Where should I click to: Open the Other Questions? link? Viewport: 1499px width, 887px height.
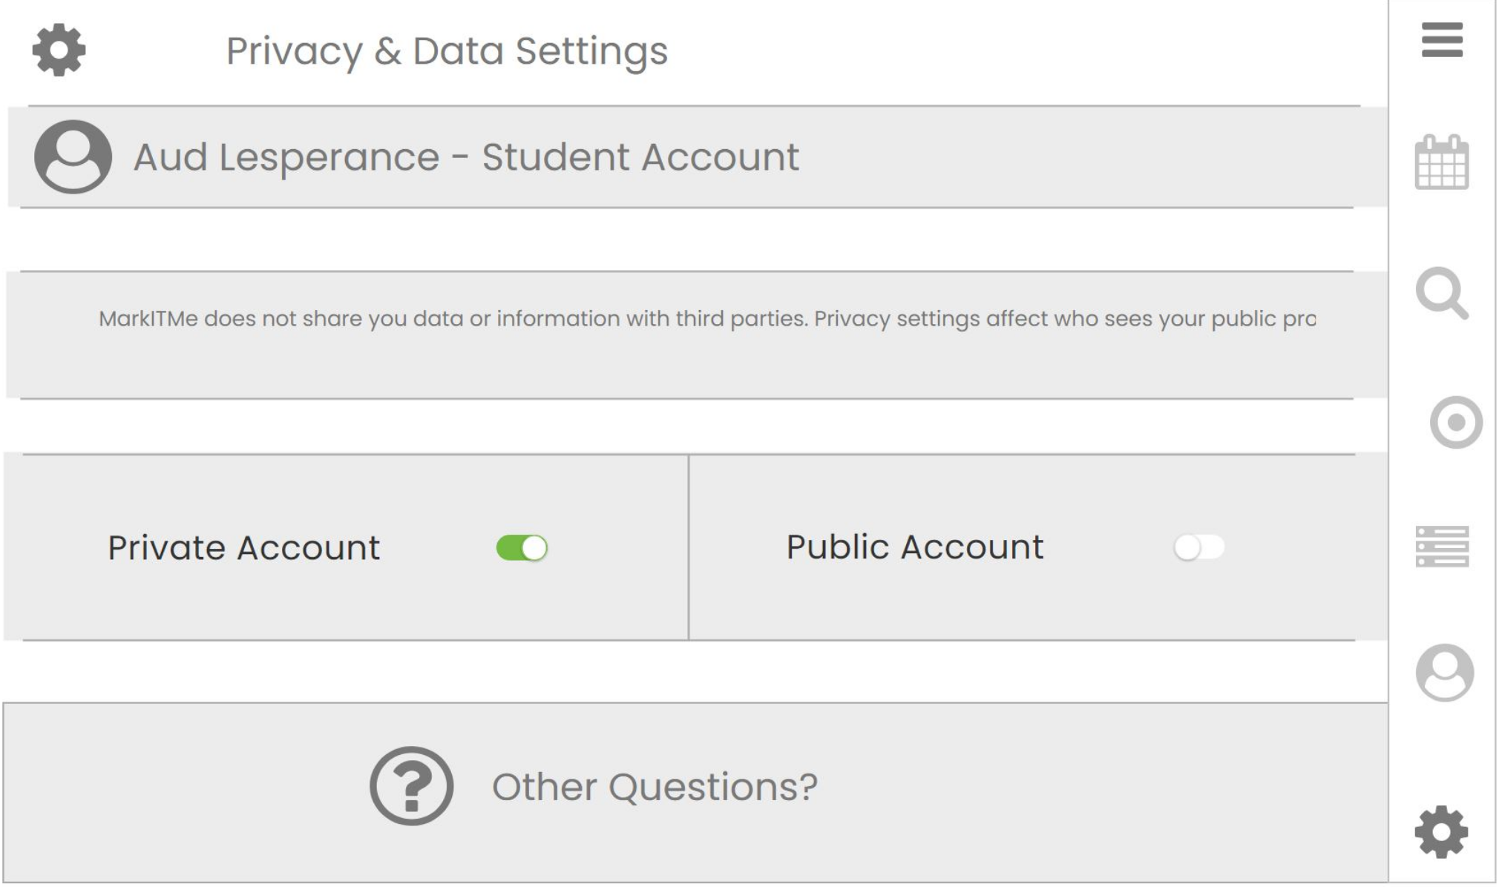pyautogui.click(x=654, y=787)
